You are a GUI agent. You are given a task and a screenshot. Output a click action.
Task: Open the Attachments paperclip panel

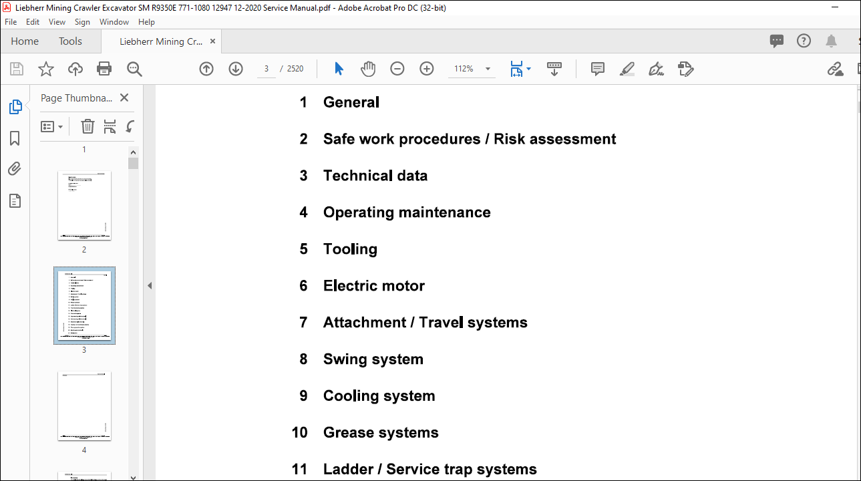click(x=15, y=169)
